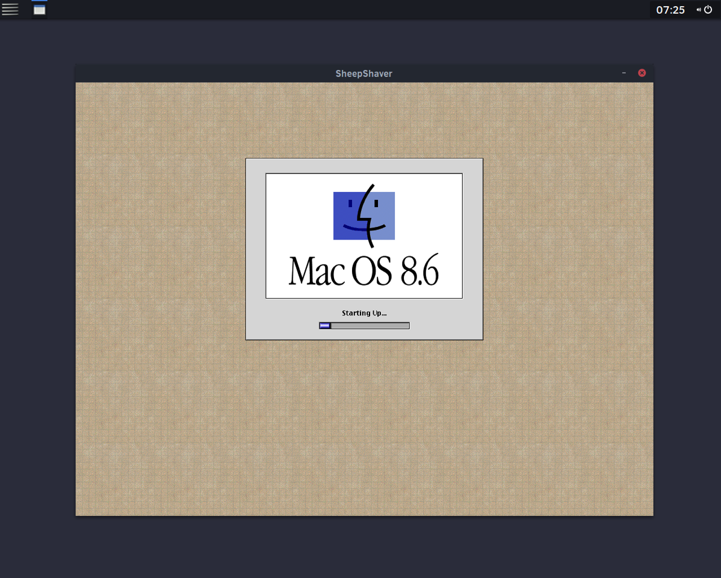
Task: Check the 07:25 clock in the panel
Action: (x=670, y=10)
